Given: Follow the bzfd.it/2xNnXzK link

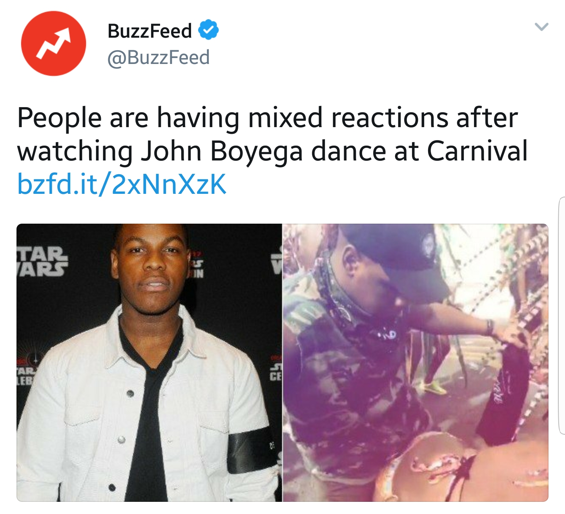Looking at the screenshot, I should [x=122, y=184].
